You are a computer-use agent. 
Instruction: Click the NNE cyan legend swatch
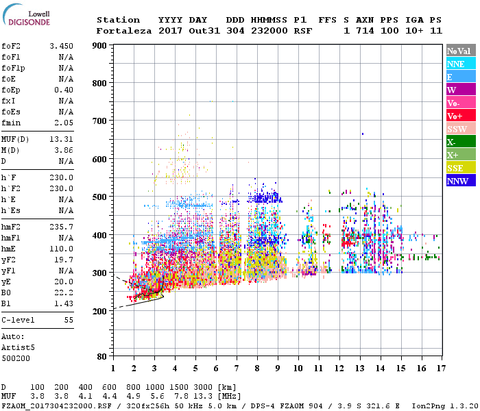tap(461, 64)
